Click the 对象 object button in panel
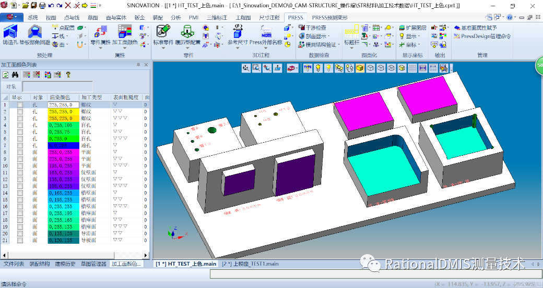This screenshot has height=288, width=543. pyautogui.click(x=11, y=86)
